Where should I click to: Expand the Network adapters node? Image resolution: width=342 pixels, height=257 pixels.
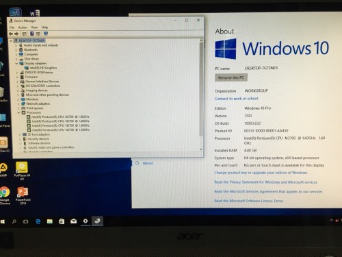coord(18,103)
